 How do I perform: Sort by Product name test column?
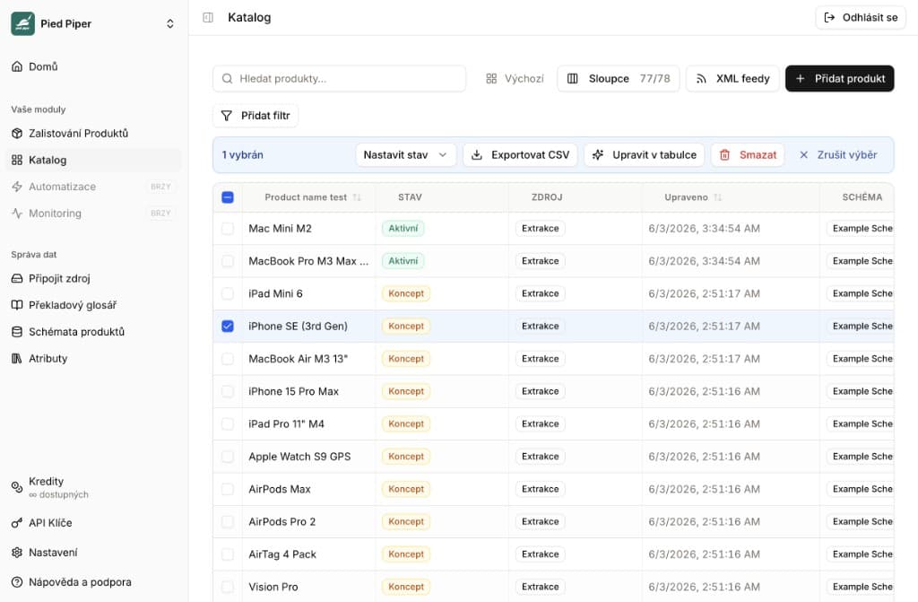313,197
